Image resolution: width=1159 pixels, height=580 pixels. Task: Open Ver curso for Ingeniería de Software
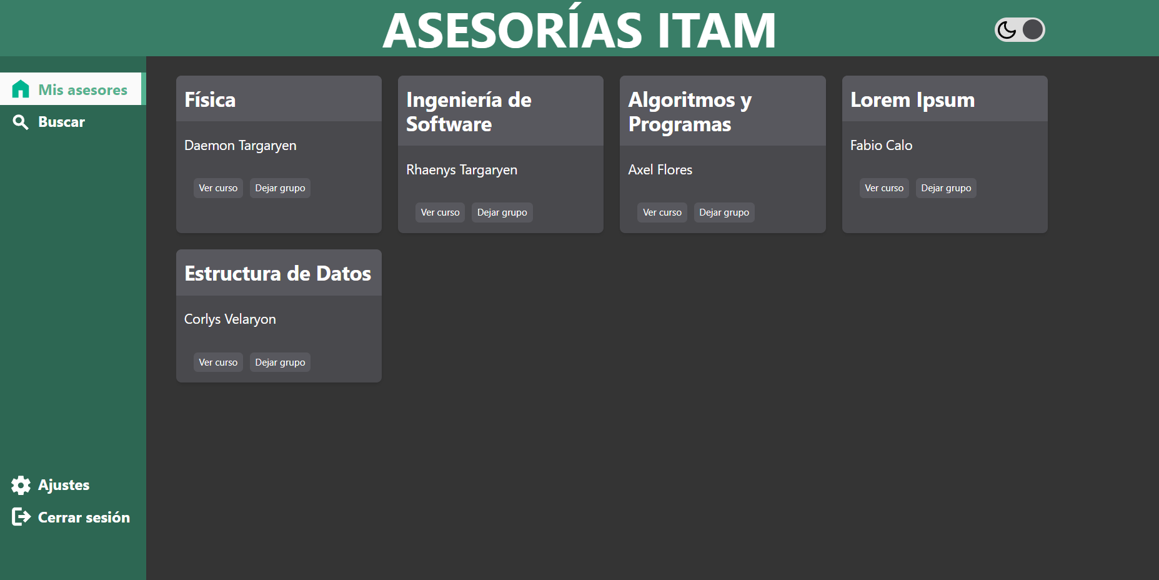pos(439,212)
